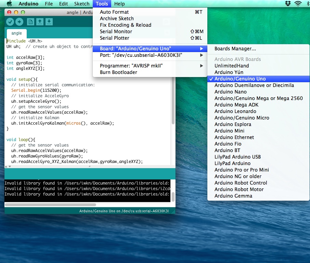Open the Arduino application menu

click(28, 3)
